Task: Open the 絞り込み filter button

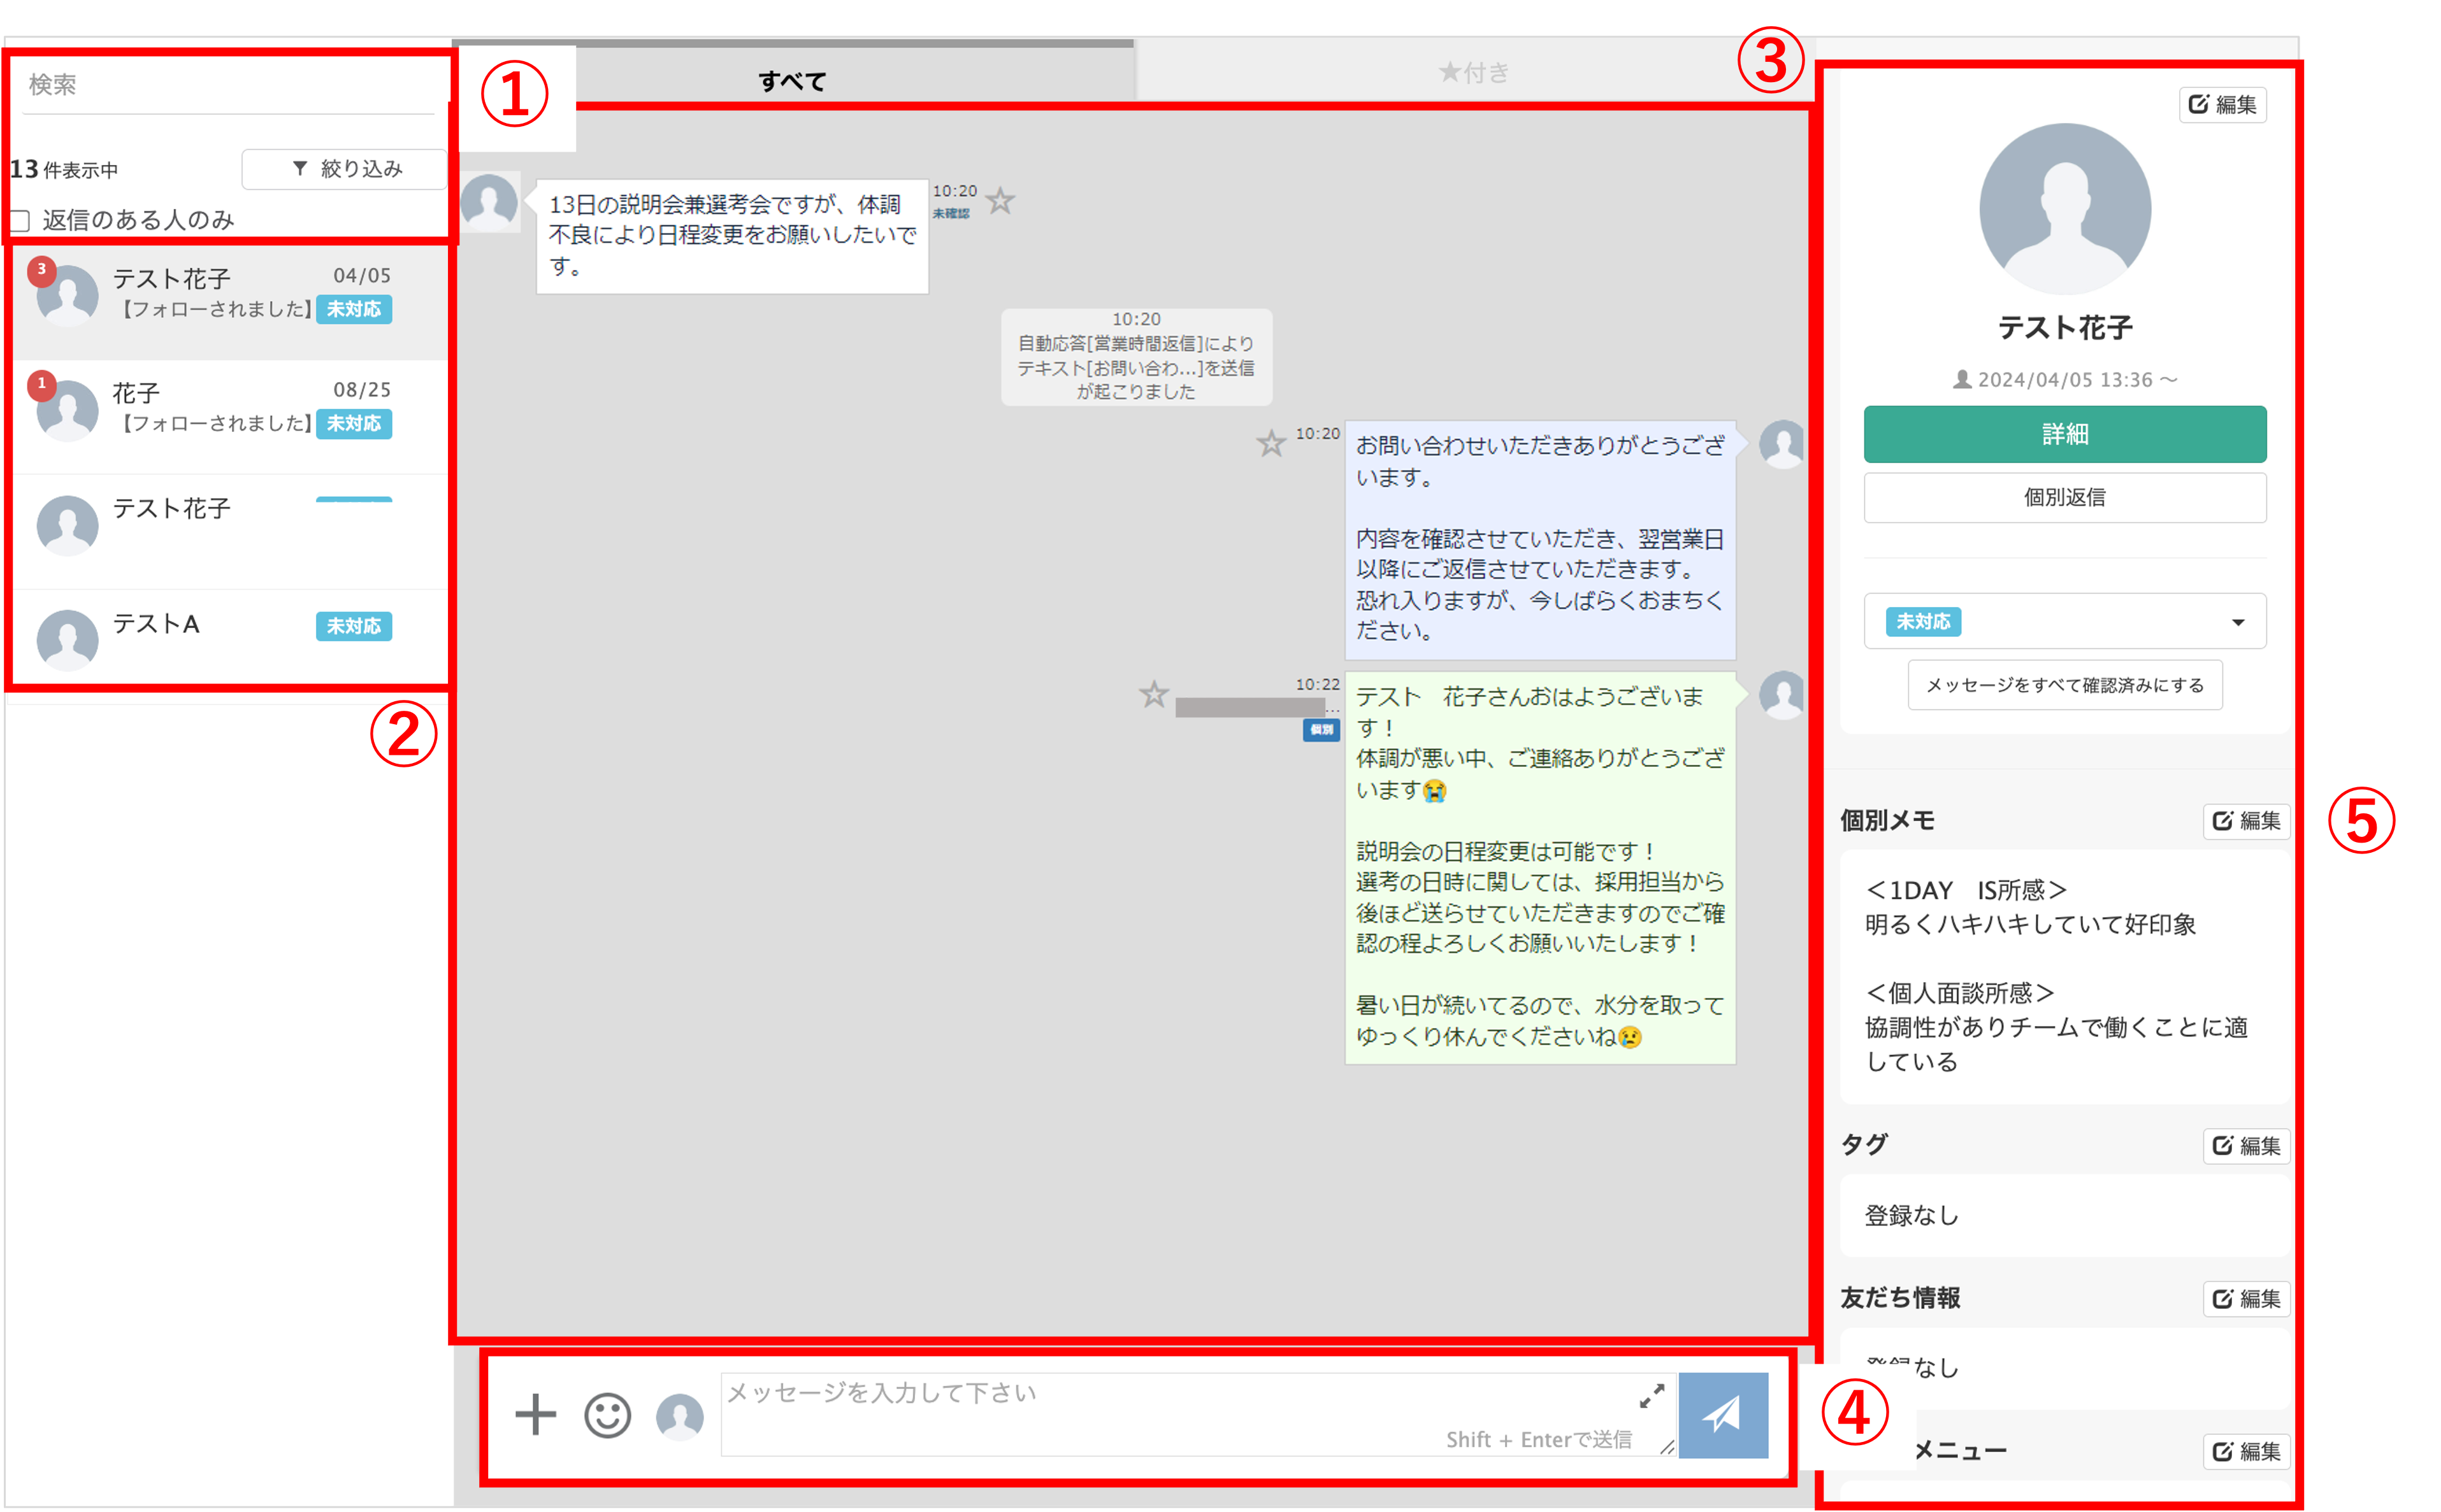Action: point(344,169)
